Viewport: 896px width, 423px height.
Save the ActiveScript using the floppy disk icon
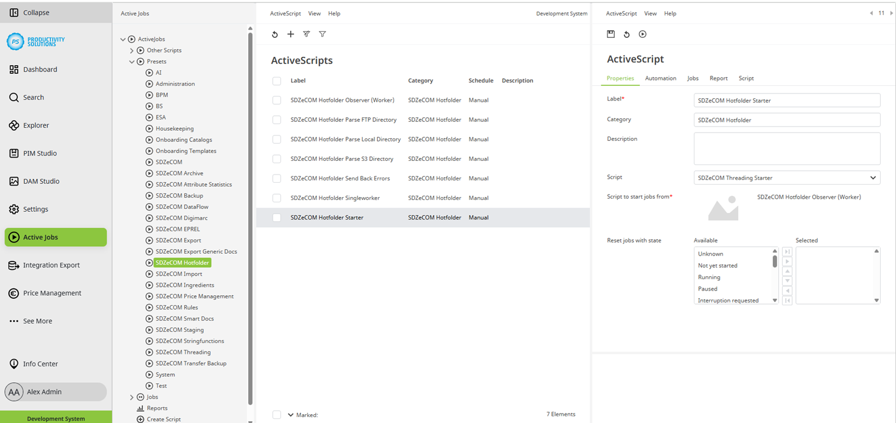(611, 34)
